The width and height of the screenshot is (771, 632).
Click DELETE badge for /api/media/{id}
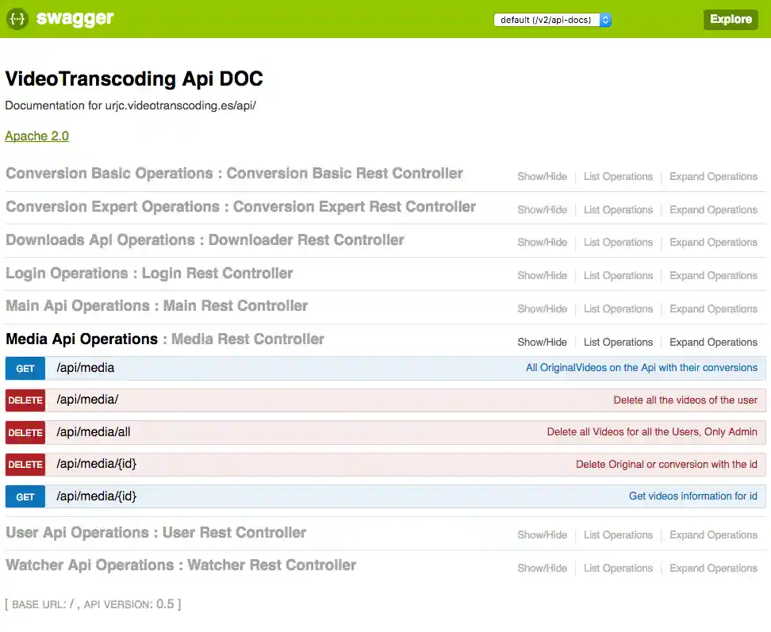(x=25, y=465)
